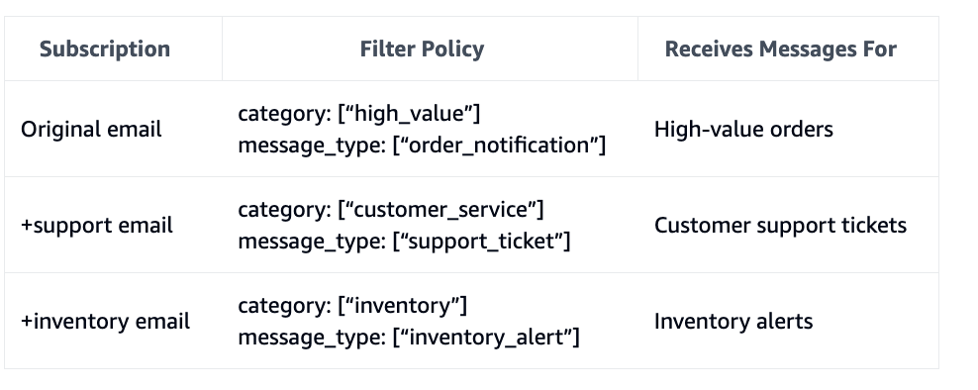Select the Customer support tickets cell
The width and height of the screenshot is (978, 390).
[x=788, y=226]
